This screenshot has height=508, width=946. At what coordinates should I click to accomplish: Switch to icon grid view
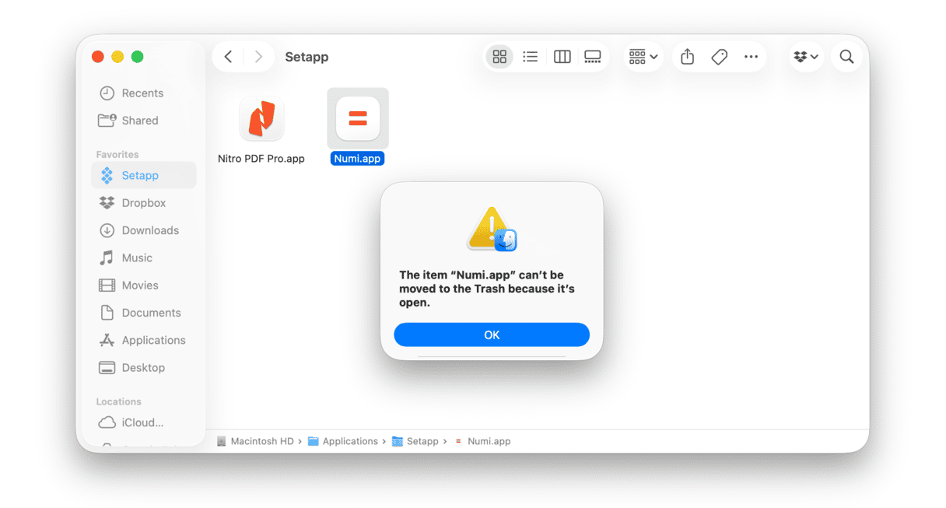pyautogui.click(x=499, y=57)
